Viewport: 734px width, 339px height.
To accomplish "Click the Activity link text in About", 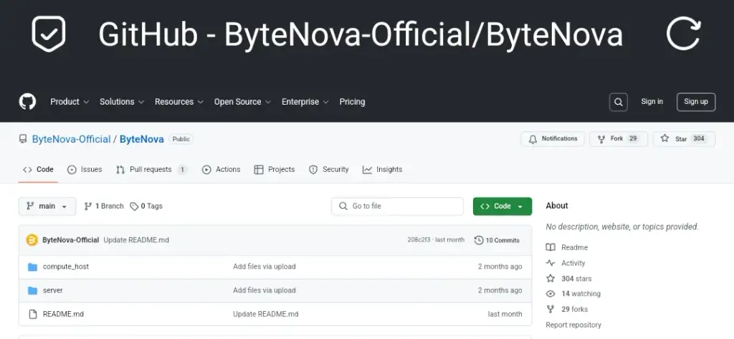I will (573, 263).
